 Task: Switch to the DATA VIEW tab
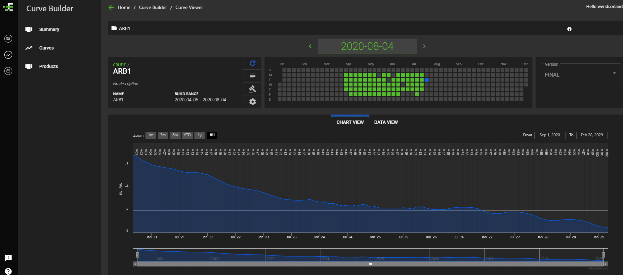coord(386,122)
